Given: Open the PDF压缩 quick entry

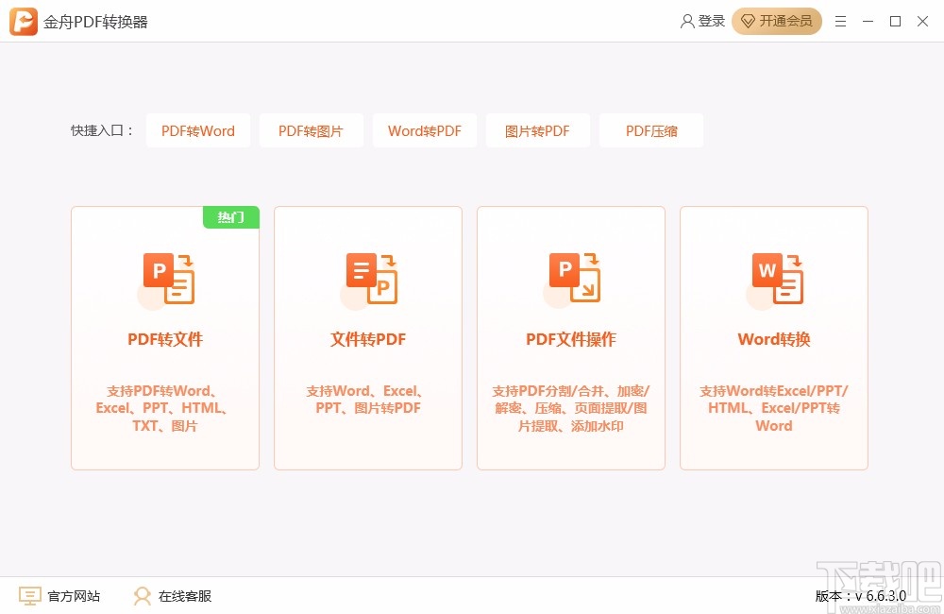Looking at the screenshot, I should coord(651,130).
